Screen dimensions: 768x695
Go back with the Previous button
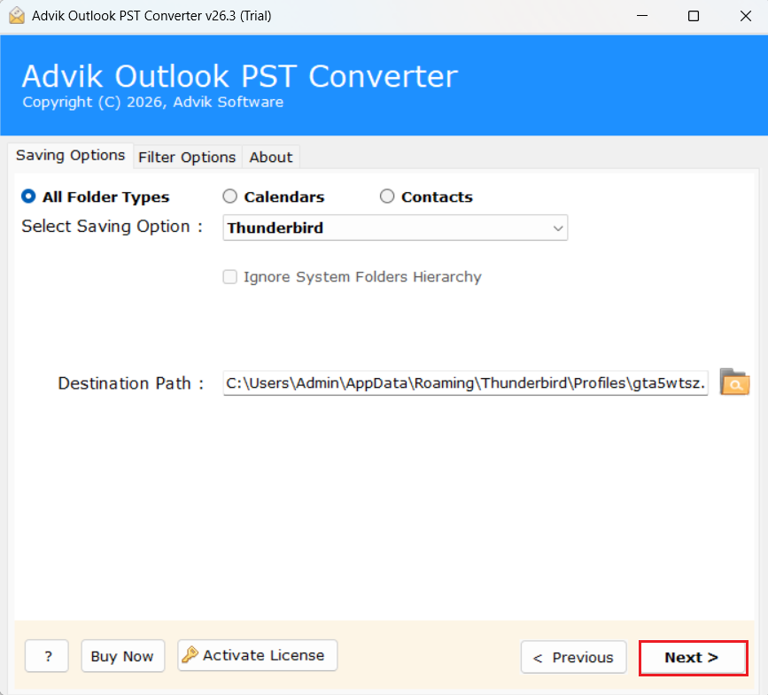tap(573, 657)
